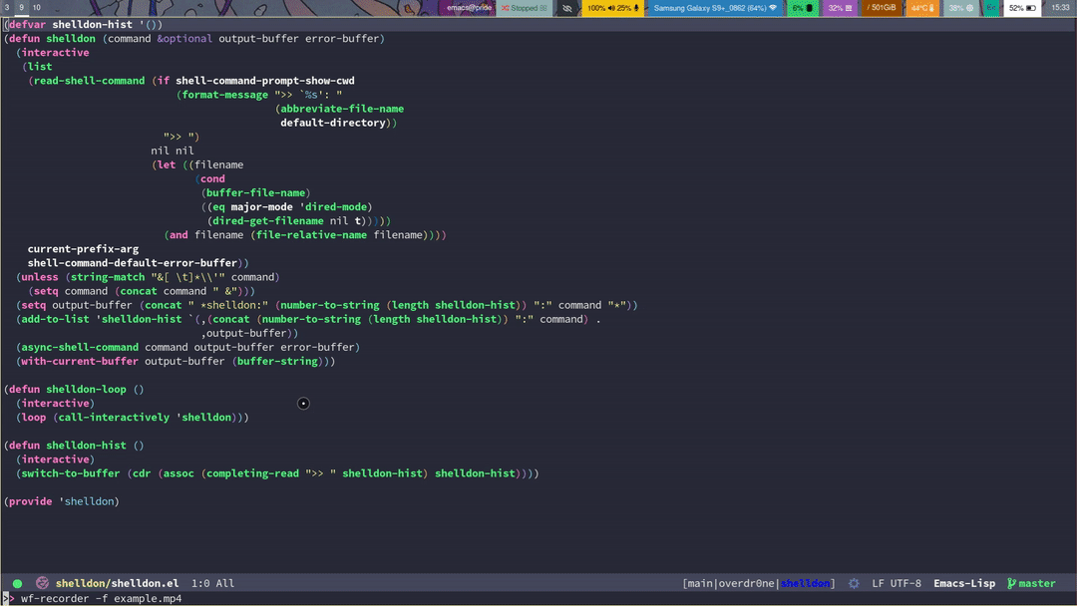This screenshot has width=1077, height=606.
Task: Click dired-get-filename in the code
Action: click(x=268, y=221)
